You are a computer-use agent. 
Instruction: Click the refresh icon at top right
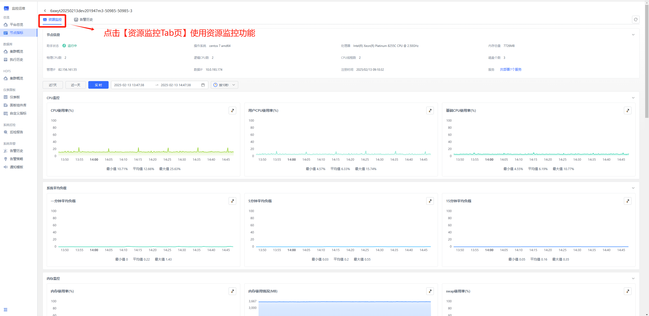[x=636, y=20]
